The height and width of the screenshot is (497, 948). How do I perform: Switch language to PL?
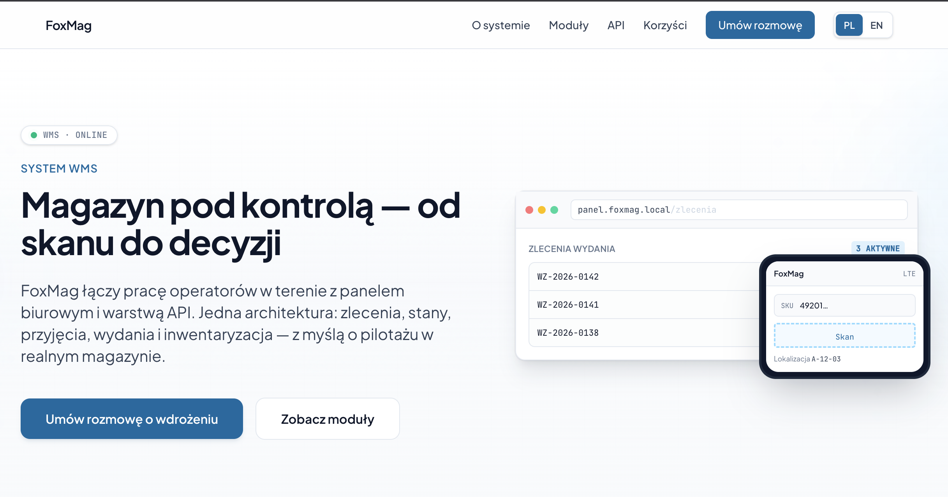click(849, 25)
